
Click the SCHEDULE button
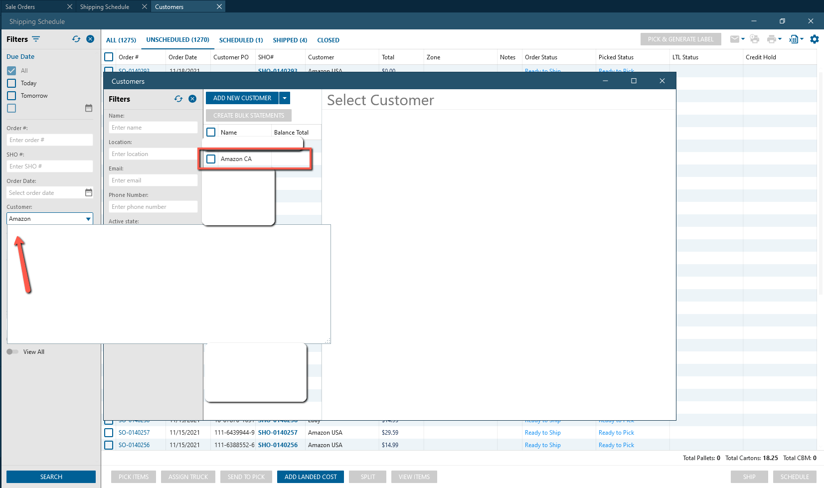[795, 477]
